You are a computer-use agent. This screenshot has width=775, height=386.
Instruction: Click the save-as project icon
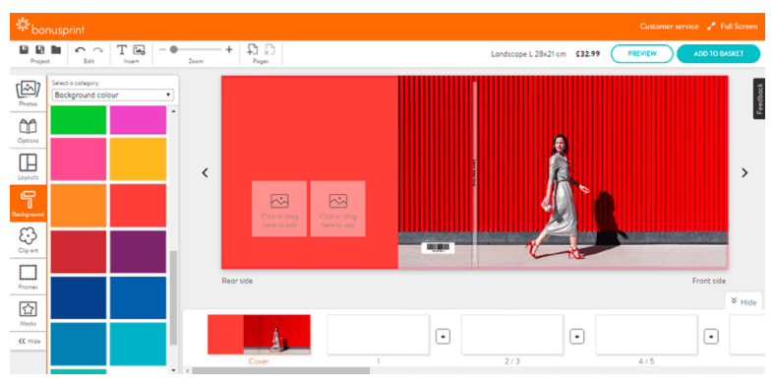pos(40,49)
